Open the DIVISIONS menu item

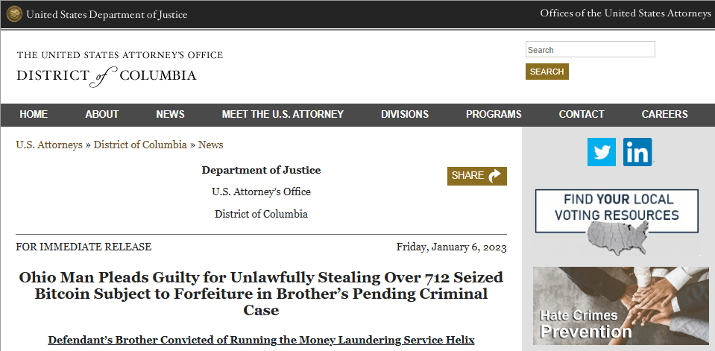[405, 115]
